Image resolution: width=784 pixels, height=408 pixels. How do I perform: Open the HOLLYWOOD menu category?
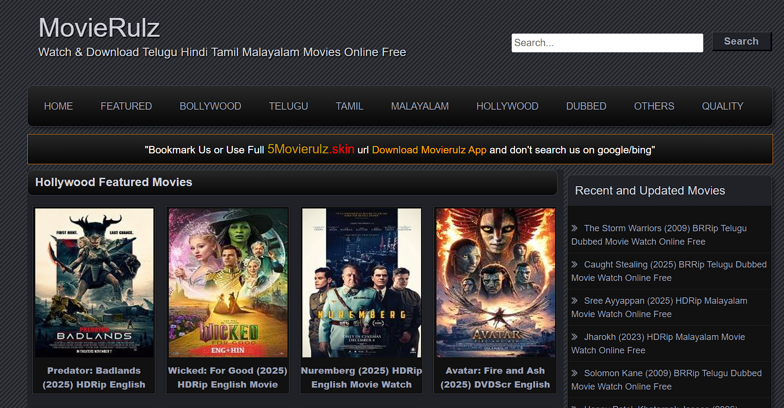(x=507, y=106)
